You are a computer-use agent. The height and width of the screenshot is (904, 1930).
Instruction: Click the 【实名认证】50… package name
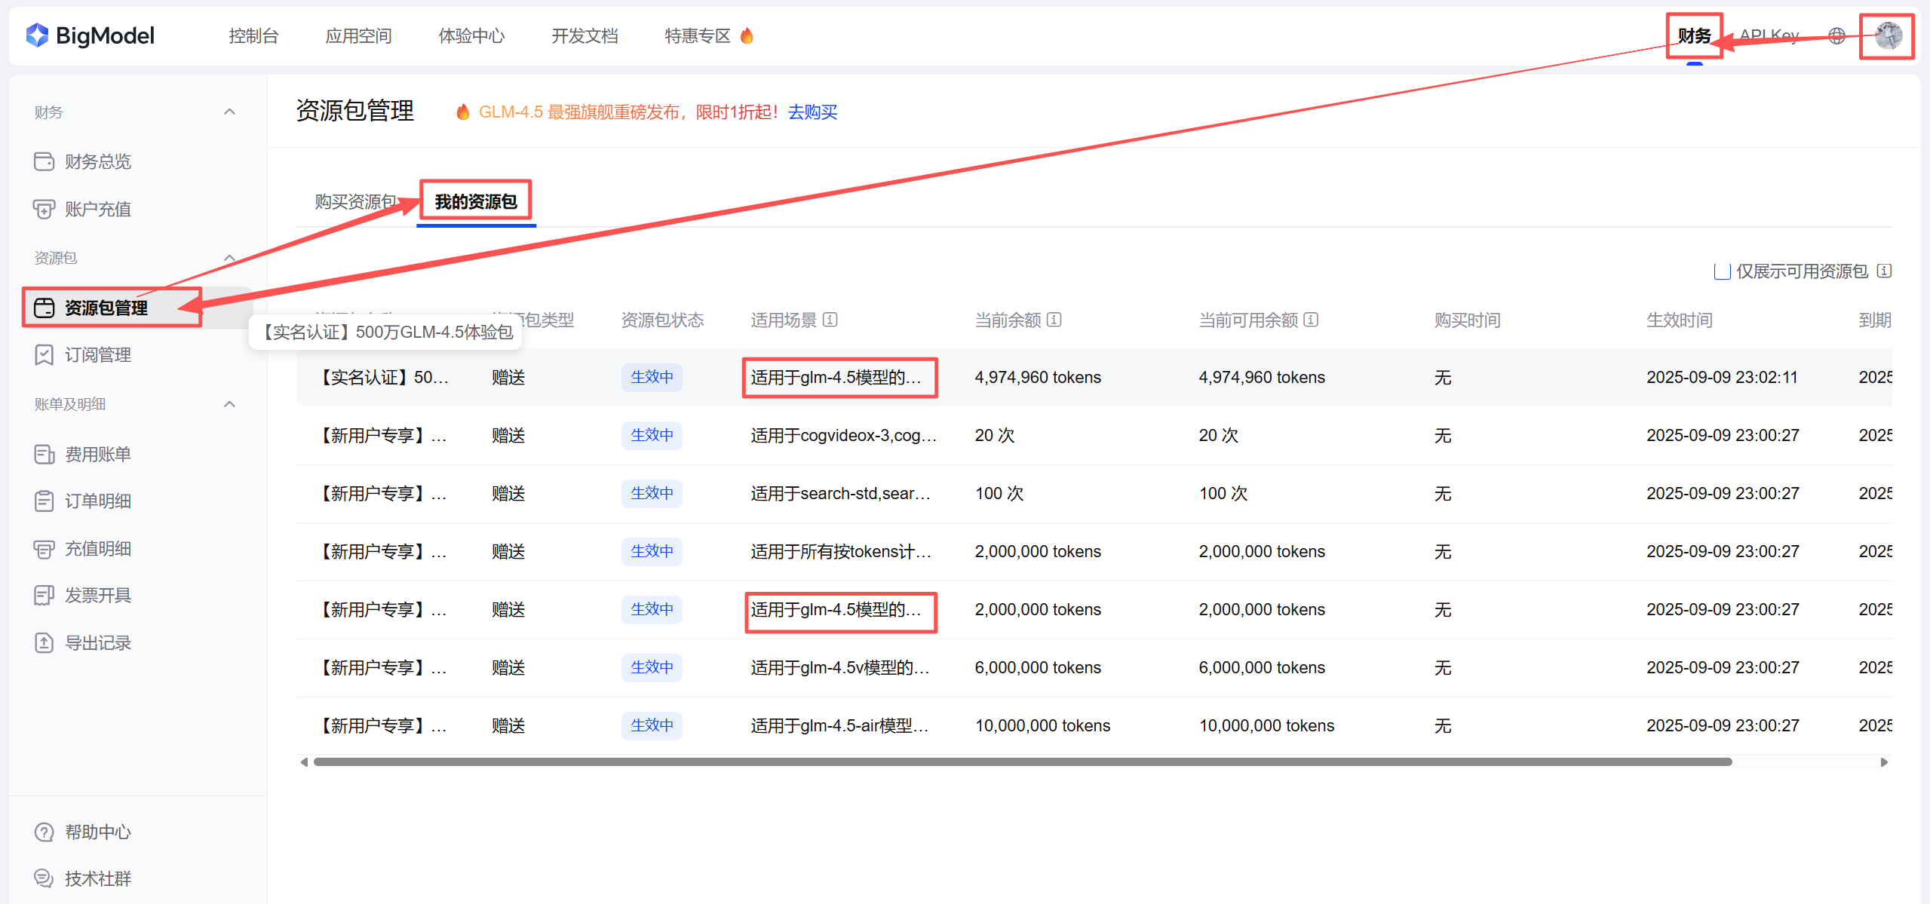(x=382, y=377)
